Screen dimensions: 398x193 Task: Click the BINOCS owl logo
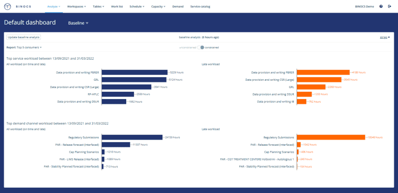[8, 6]
